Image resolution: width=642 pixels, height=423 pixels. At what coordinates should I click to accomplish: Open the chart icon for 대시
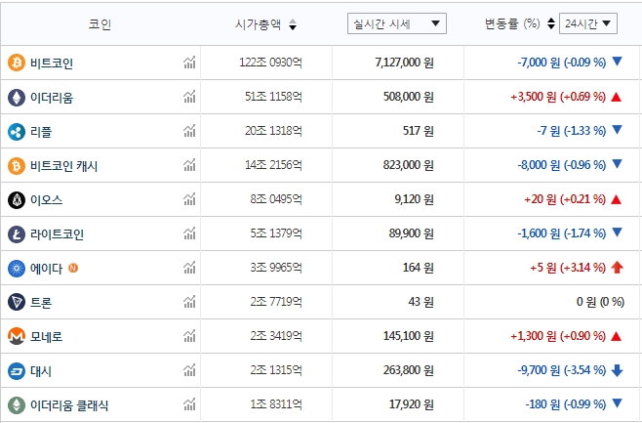click(x=189, y=371)
